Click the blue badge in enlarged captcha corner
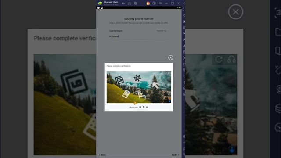Image resolution: width=281 pixels, height=158 pixels. 232,149
